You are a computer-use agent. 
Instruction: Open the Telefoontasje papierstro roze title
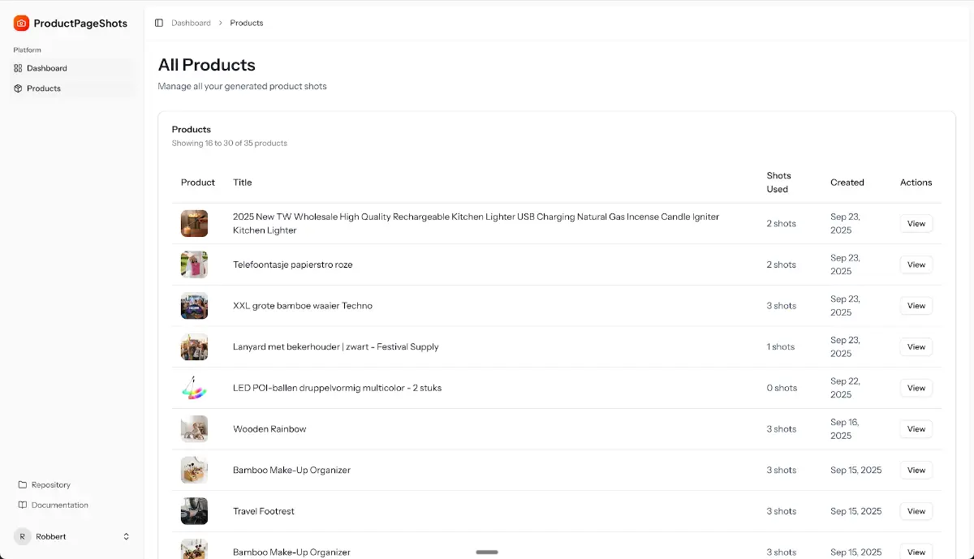tap(293, 264)
